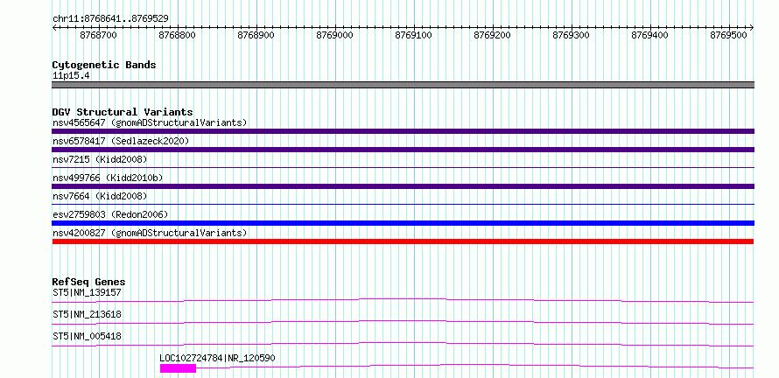
Task: Open the Cytogenetic Bands track heading
Action: point(104,65)
